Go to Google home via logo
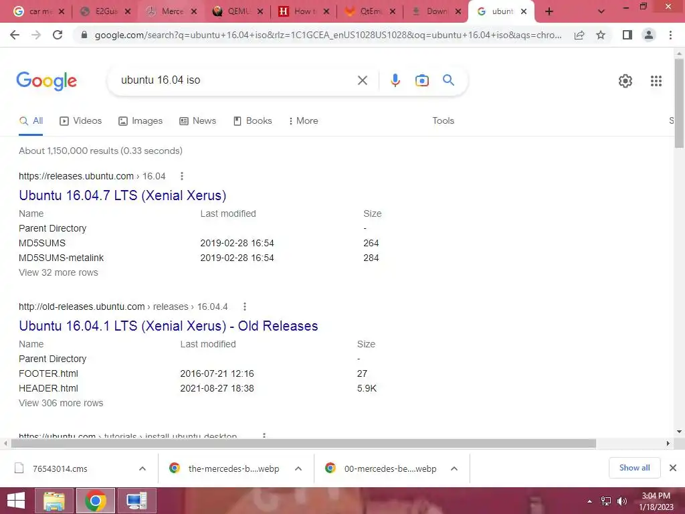 coord(46,81)
